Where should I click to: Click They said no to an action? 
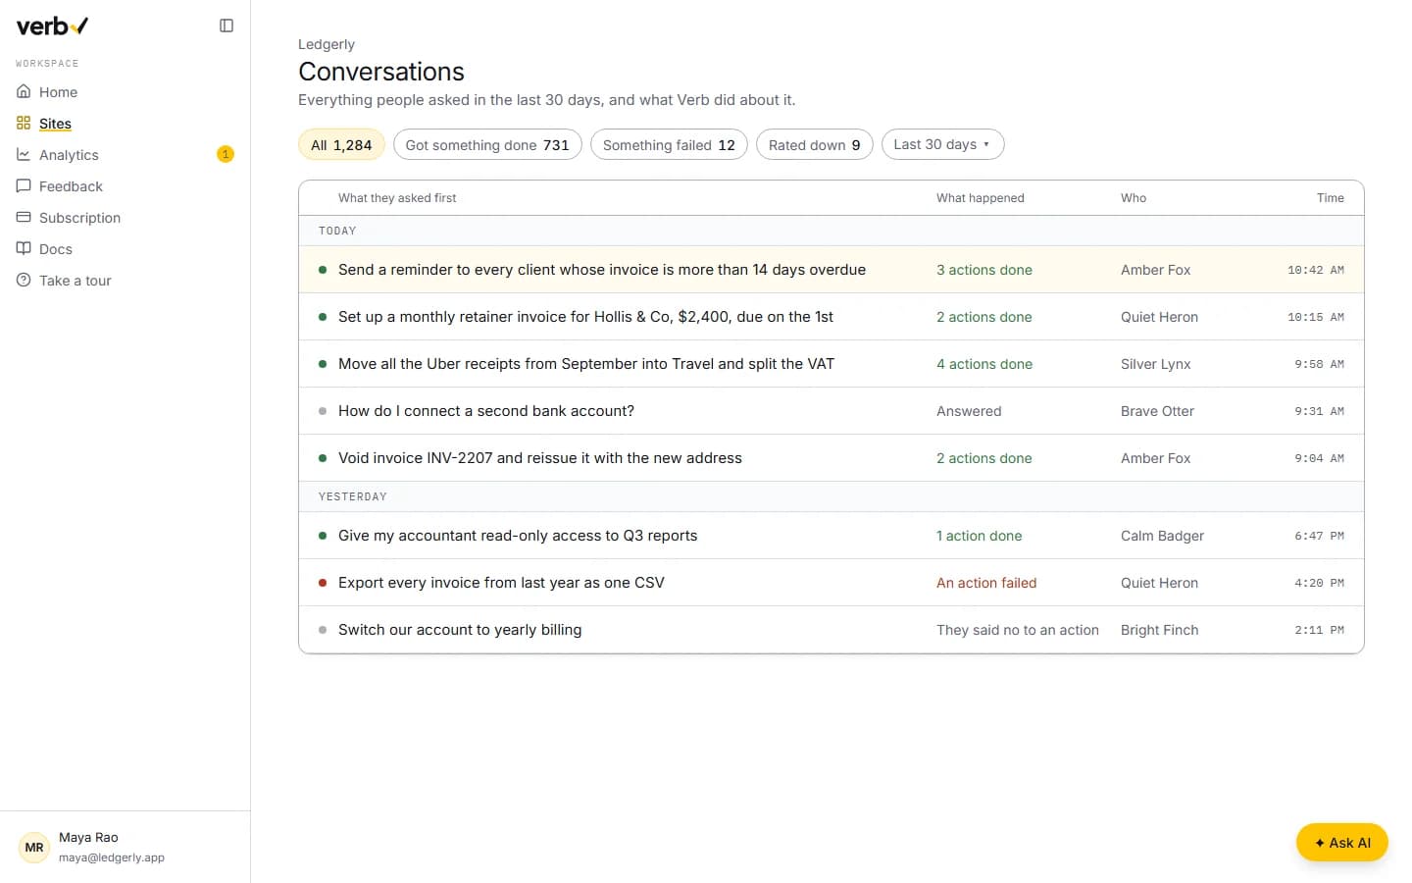pos(1018,630)
